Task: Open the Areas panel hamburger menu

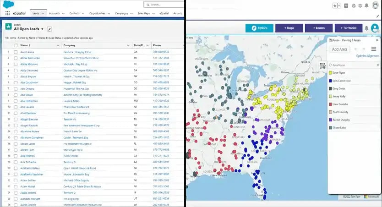Action: pos(373,49)
